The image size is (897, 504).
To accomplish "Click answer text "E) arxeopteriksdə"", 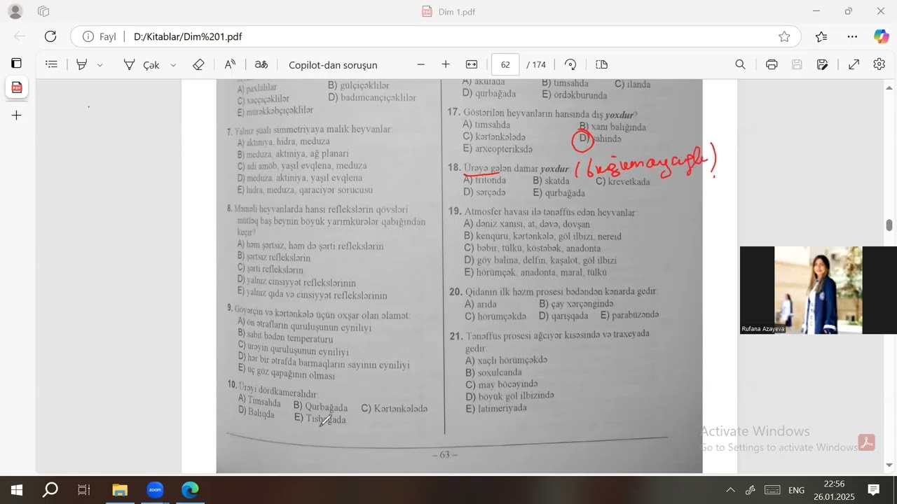I will 498,148.
